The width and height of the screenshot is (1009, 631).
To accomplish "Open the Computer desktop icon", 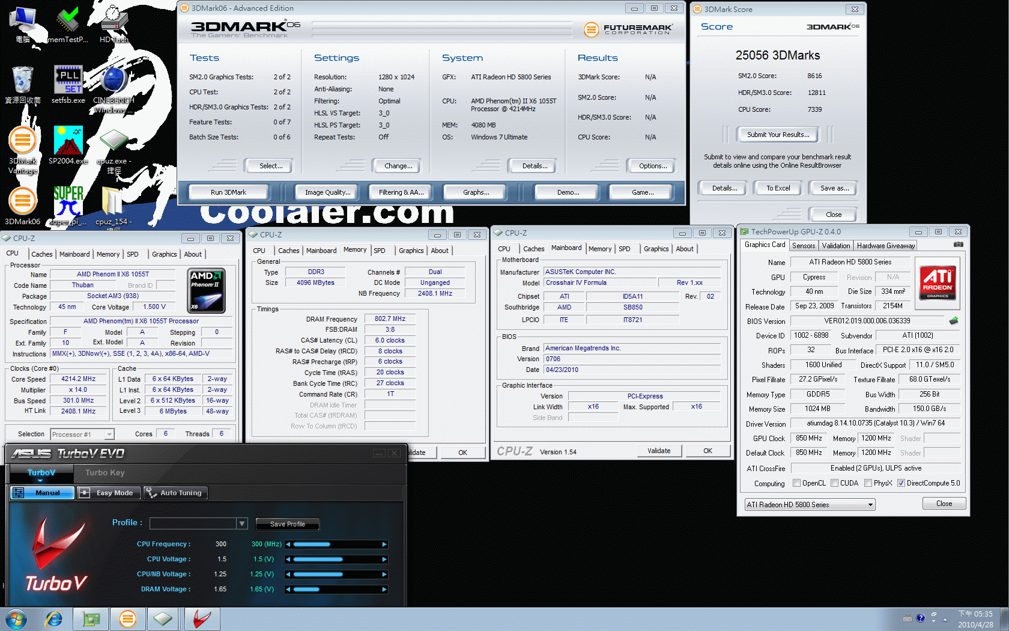I will 22,24.
